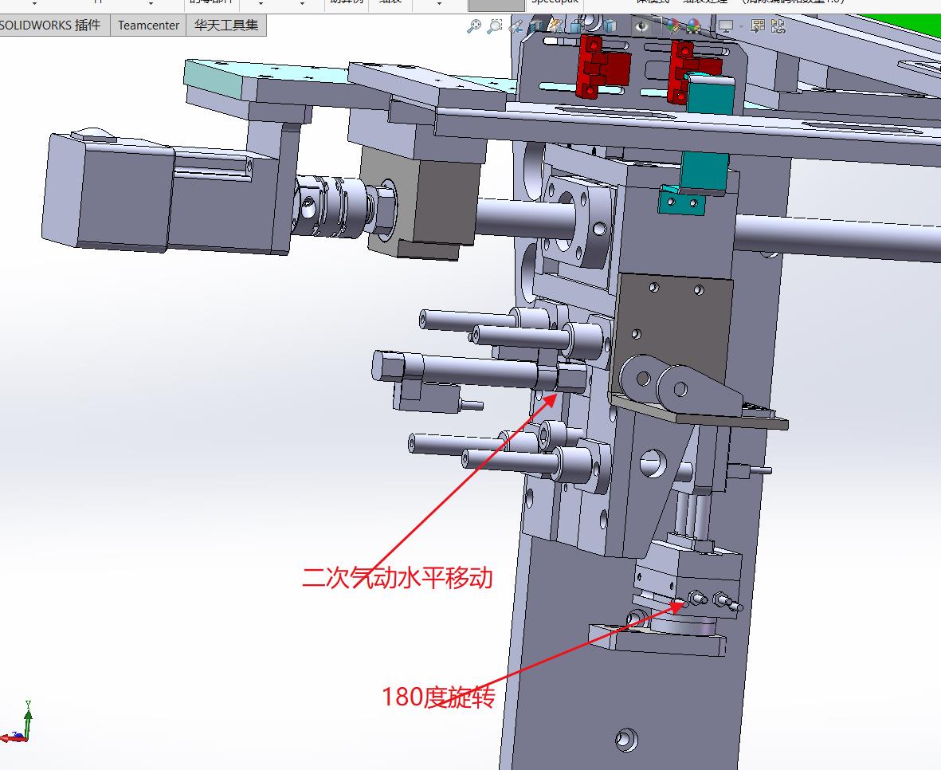Open the SOLIDWORKS 插件 tab
Image resolution: width=941 pixels, height=770 pixels.
(x=54, y=26)
